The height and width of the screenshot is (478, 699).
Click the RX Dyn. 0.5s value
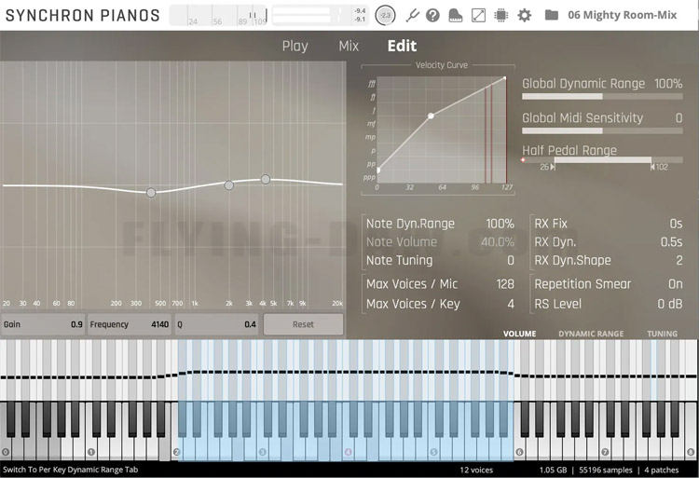(x=671, y=242)
